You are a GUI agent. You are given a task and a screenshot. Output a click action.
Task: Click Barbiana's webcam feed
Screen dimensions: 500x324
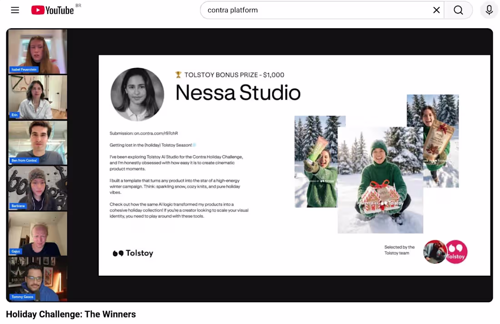[x=37, y=188]
